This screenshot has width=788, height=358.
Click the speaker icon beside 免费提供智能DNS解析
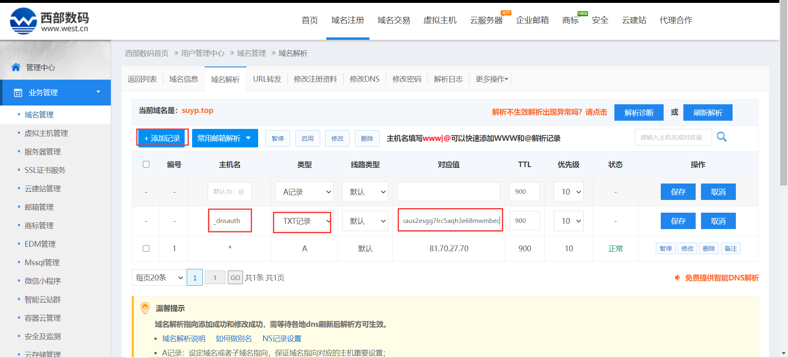click(x=678, y=278)
